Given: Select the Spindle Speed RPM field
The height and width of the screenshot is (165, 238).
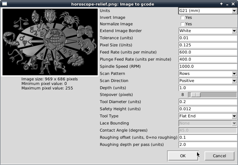Looking at the screenshot, I should click(208, 66).
